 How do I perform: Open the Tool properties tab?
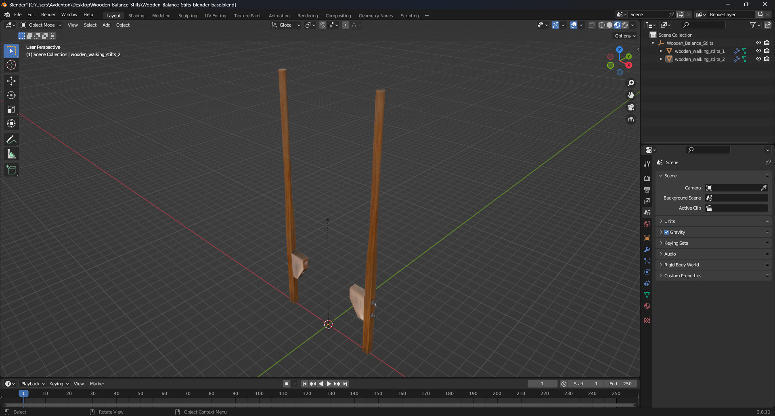pyautogui.click(x=647, y=164)
